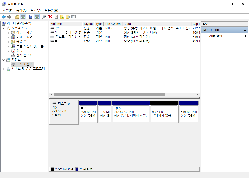
Task: Sort by the Volume column header
Action: 66,24
